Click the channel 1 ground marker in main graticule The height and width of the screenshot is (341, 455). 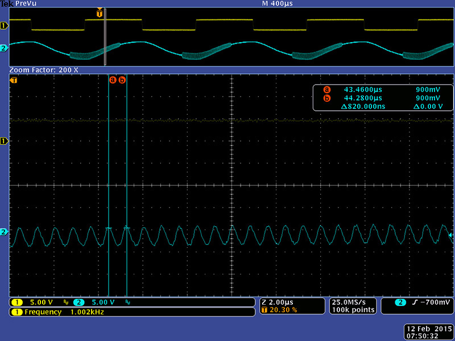tap(4, 140)
